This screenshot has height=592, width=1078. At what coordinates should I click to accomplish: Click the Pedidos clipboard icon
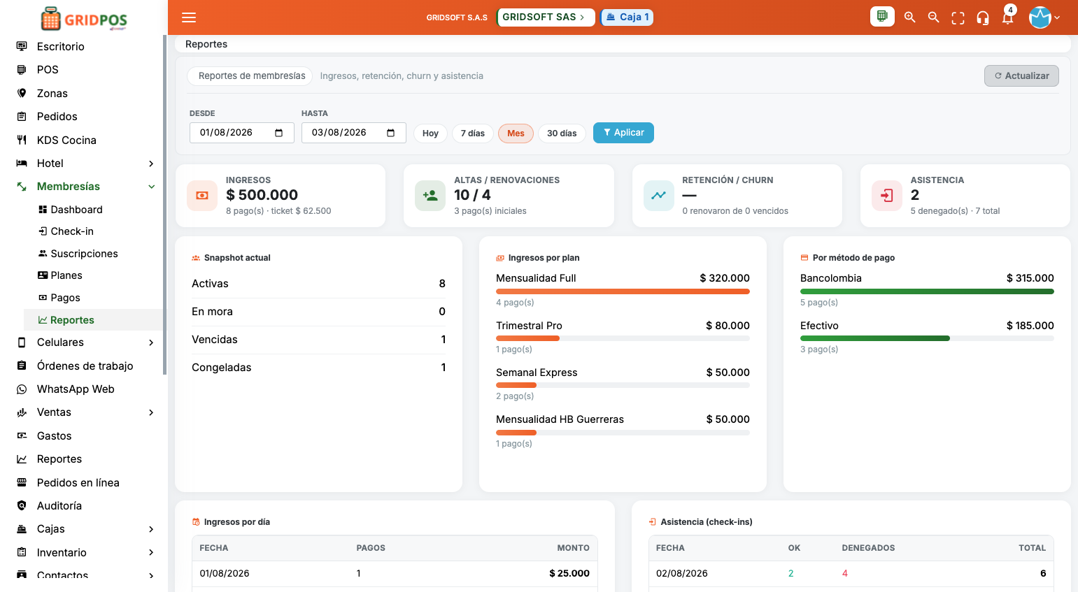tap(22, 116)
